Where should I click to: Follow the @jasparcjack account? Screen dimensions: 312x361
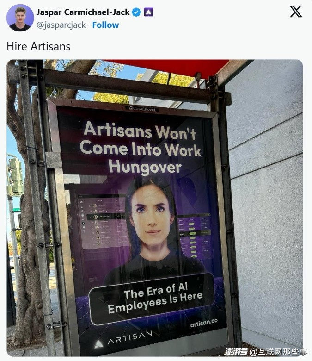105,25
